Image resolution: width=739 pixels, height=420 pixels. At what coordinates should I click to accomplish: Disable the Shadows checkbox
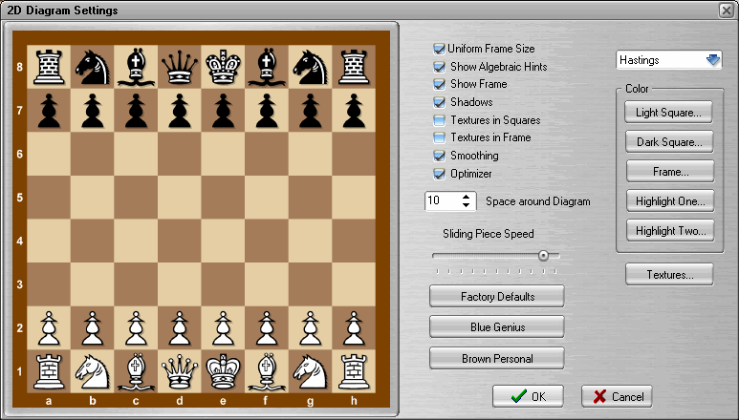pyautogui.click(x=439, y=102)
